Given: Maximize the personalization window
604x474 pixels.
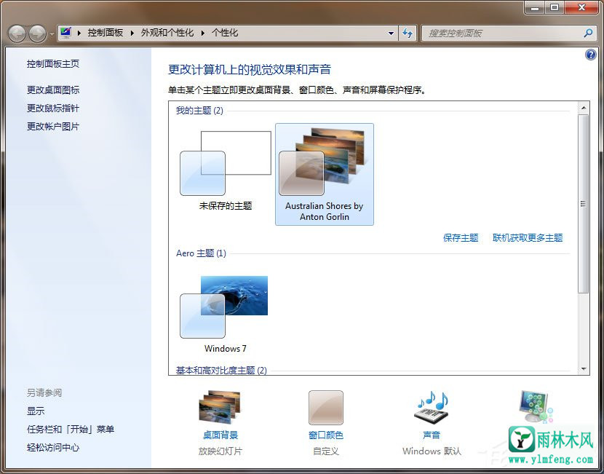Looking at the screenshot, I should click(555, 7).
